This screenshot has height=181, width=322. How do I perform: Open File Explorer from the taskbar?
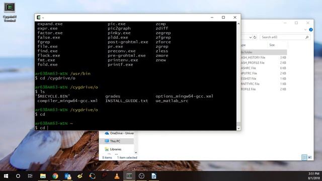pos(43,176)
